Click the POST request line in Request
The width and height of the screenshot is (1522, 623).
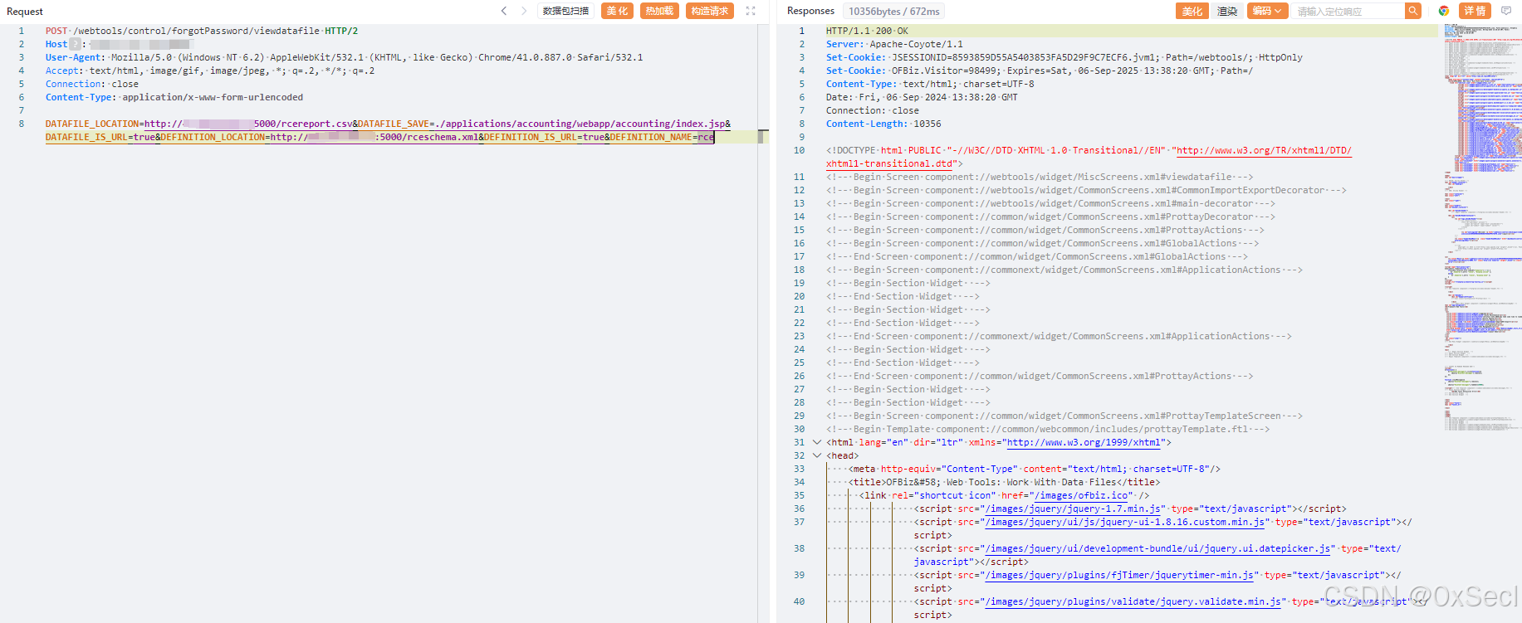(202, 31)
